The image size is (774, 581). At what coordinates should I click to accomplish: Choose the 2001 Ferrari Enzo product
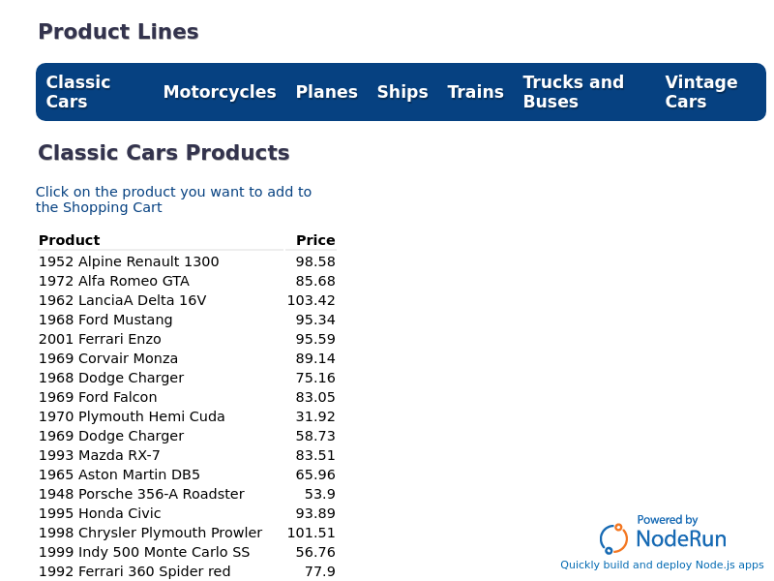tap(187, 339)
